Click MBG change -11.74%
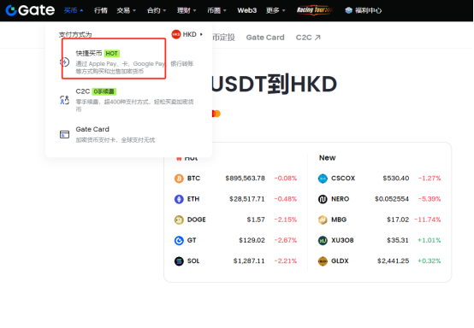 tap(428, 220)
